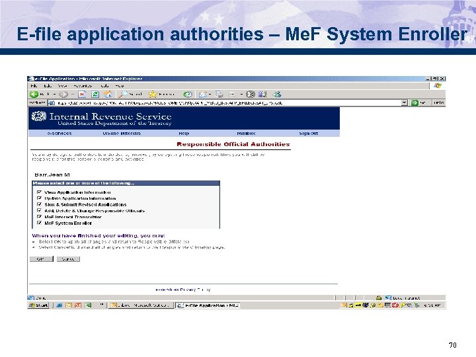Launch Internet Explorer from quick launch
This screenshot has width=476, height=357.
point(59,305)
